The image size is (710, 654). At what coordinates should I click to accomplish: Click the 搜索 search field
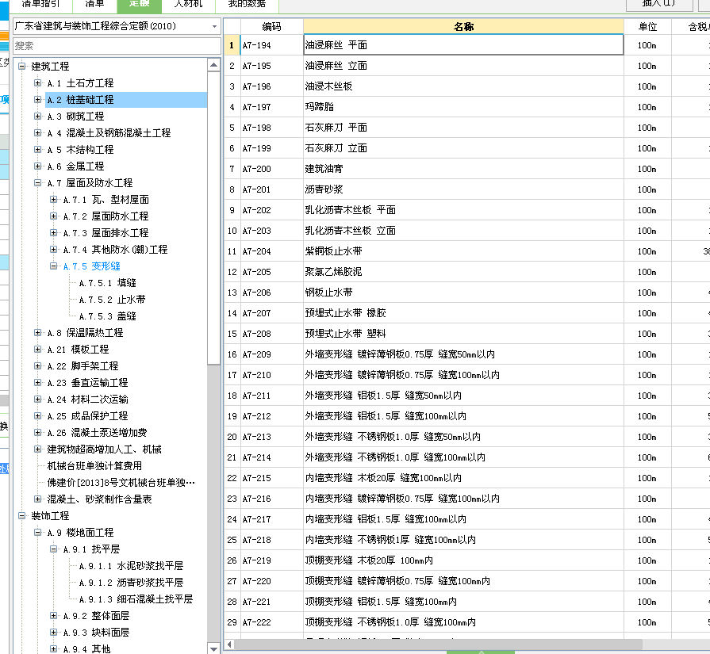pos(117,46)
